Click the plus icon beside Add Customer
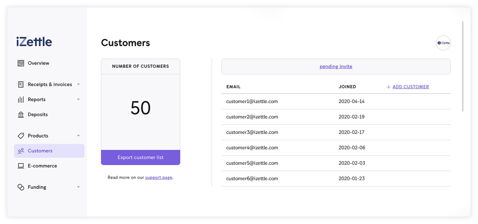Screen dimensions: 478x224 click(388, 87)
